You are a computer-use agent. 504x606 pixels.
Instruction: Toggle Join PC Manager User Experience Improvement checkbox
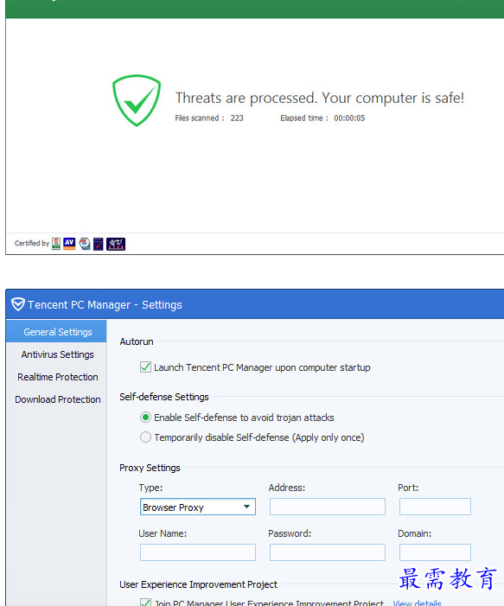146,603
